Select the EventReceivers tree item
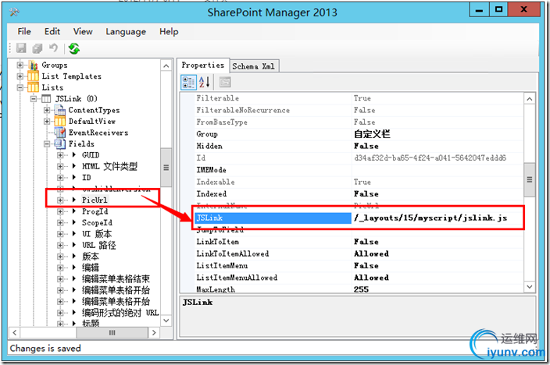Screen dimensions: 550x365 click(x=98, y=133)
